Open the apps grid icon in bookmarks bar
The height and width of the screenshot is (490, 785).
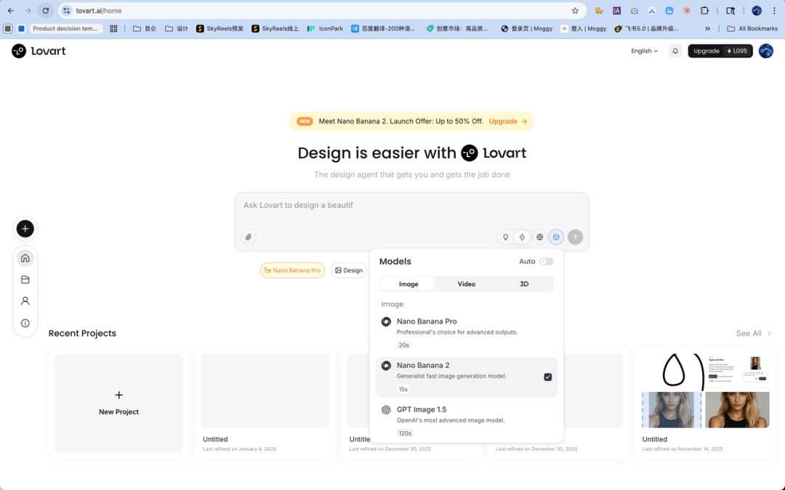(x=113, y=28)
